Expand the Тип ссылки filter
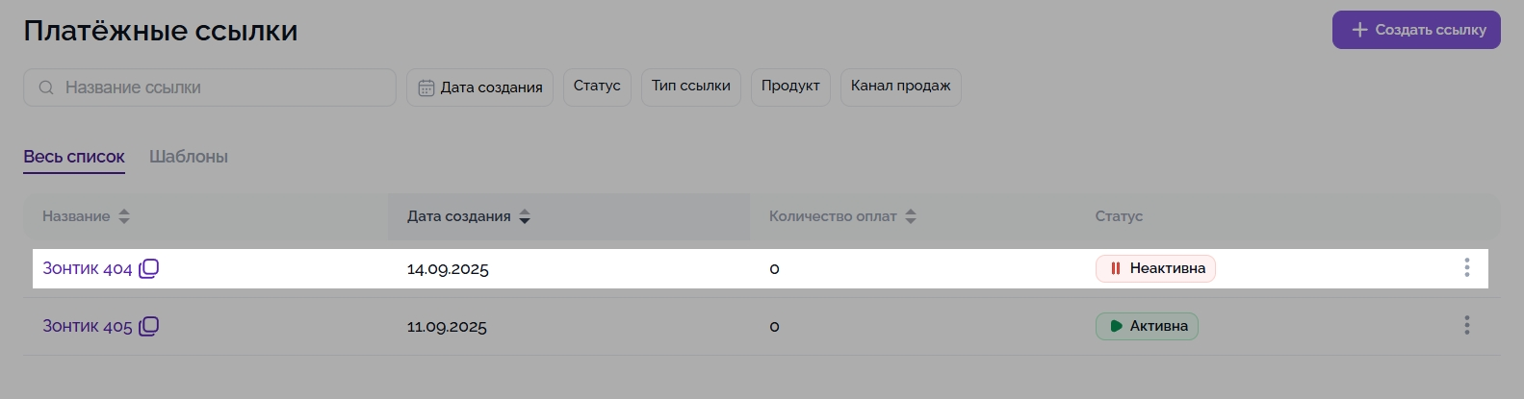Image resolution: width=1524 pixels, height=399 pixels. pyautogui.click(x=690, y=87)
